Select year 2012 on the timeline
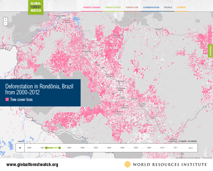This screenshot has height=171, width=213. point(190,148)
